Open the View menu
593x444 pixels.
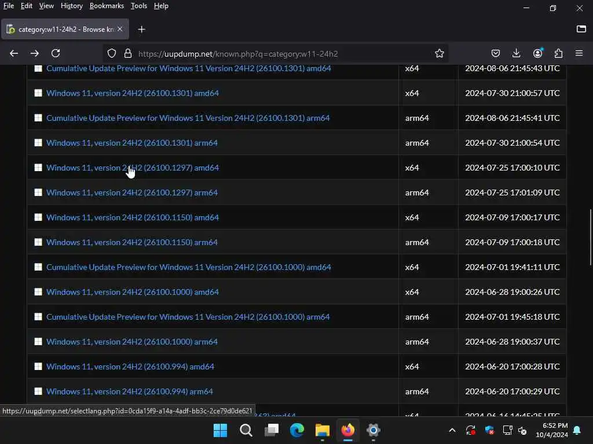[46, 6]
